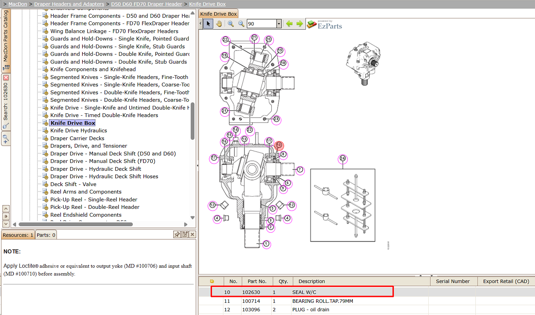The width and height of the screenshot is (535, 315).
Task: Select Knife Drive Hydraulics tree item
Action: (x=78, y=131)
